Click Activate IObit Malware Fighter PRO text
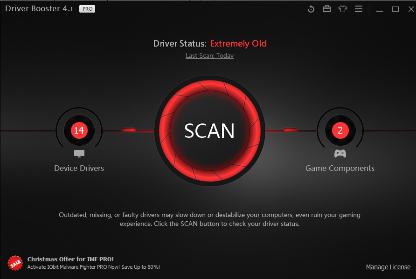 pos(93,267)
